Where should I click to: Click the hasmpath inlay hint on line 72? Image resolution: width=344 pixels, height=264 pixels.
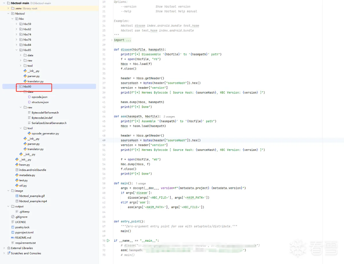pyautogui.click(x=136, y=250)
